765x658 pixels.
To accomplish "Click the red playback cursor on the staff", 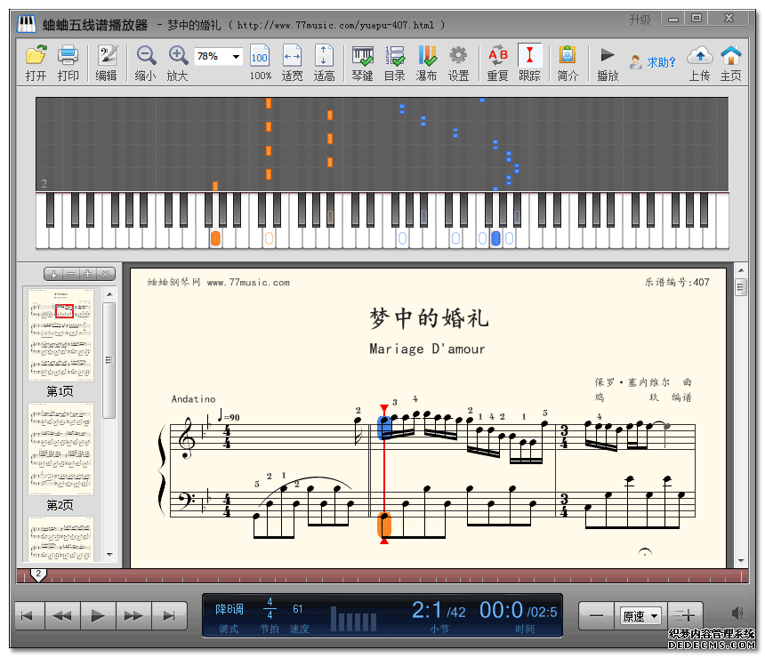I will pos(384,474).
